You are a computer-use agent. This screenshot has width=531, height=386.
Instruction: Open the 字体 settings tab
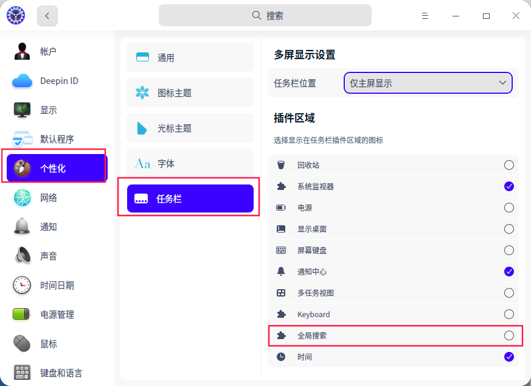point(190,164)
